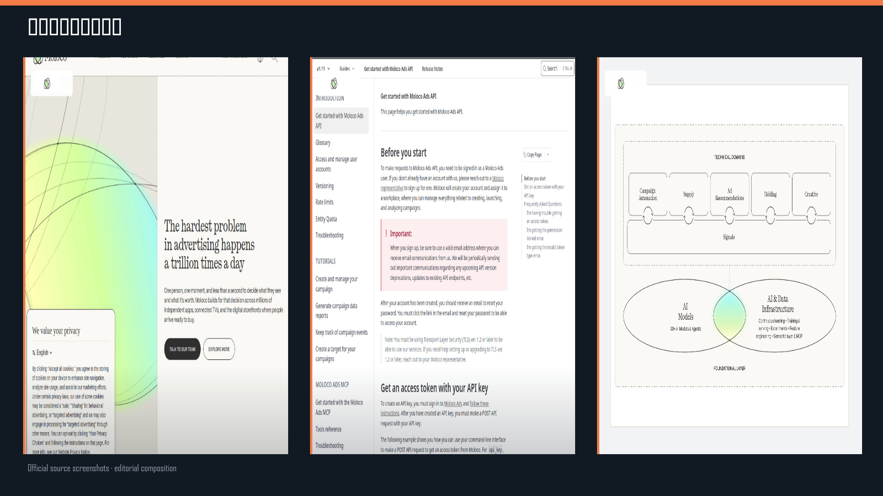Click the Search CTRL-K field in docs
The image size is (883, 496).
(x=557, y=69)
